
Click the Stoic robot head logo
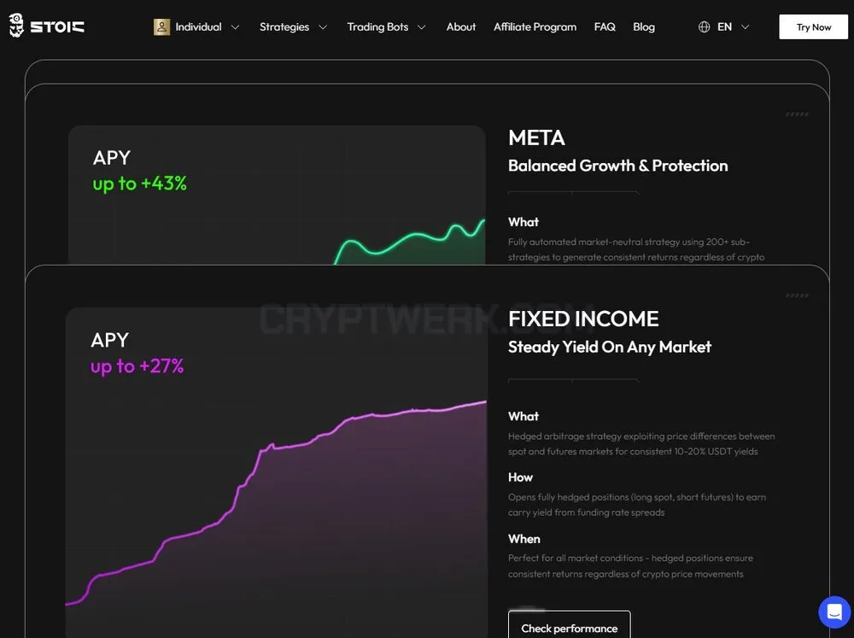pyautogui.click(x=16, y=26)
